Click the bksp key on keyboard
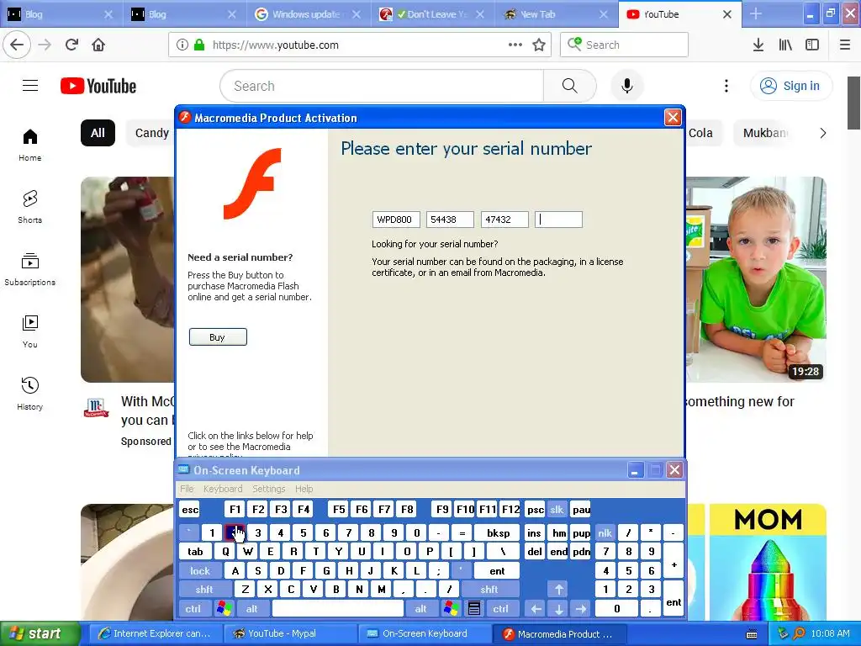The height and width of the screenshot is (646, 861). (x=498, y=532)
